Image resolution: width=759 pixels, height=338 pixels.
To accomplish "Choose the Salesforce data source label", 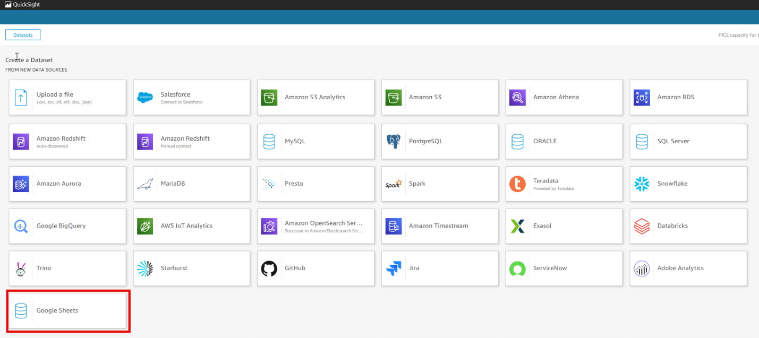I will [175, 94].
